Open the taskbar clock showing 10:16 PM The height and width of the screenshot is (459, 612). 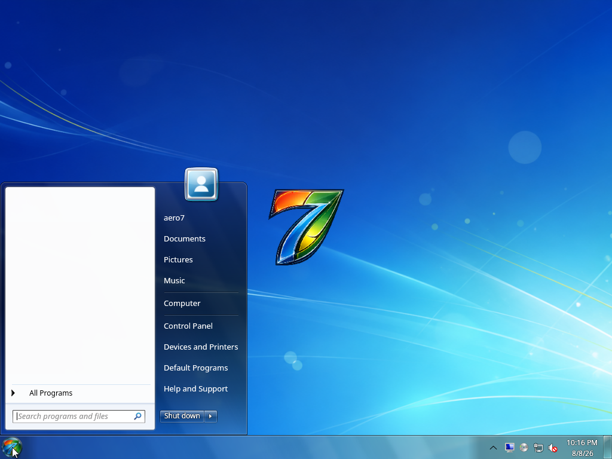pyautogui.click(x=582, y=448)
